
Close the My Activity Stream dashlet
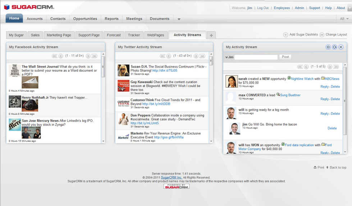click(341, 47)
